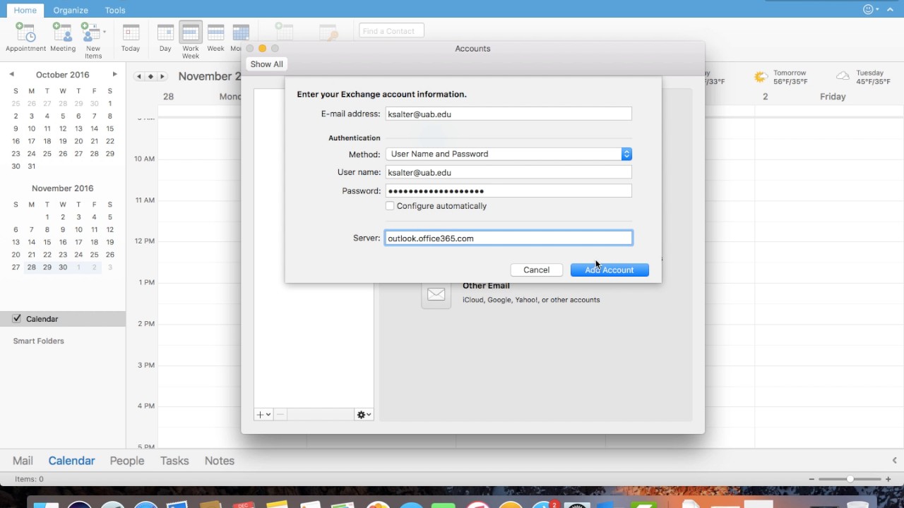Click the diamond today button beside November heading
This screenshot has width=904, height=508.
(x=150, y=76)
